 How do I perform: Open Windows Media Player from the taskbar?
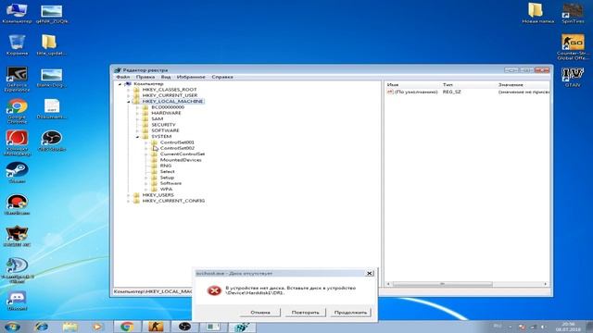tap(97, 327)
